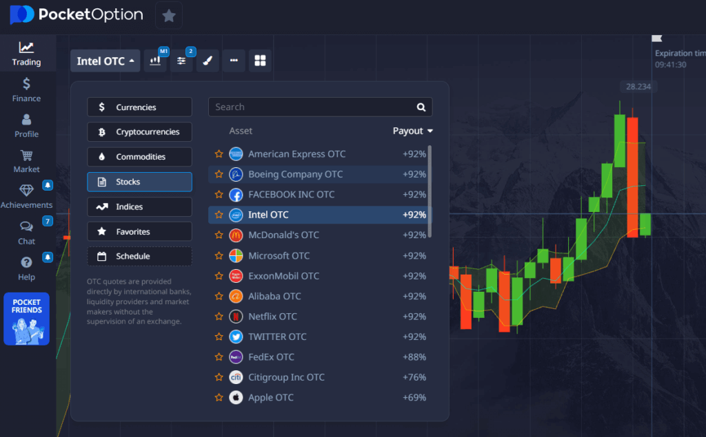Open the Help section

tap(26, 268)
